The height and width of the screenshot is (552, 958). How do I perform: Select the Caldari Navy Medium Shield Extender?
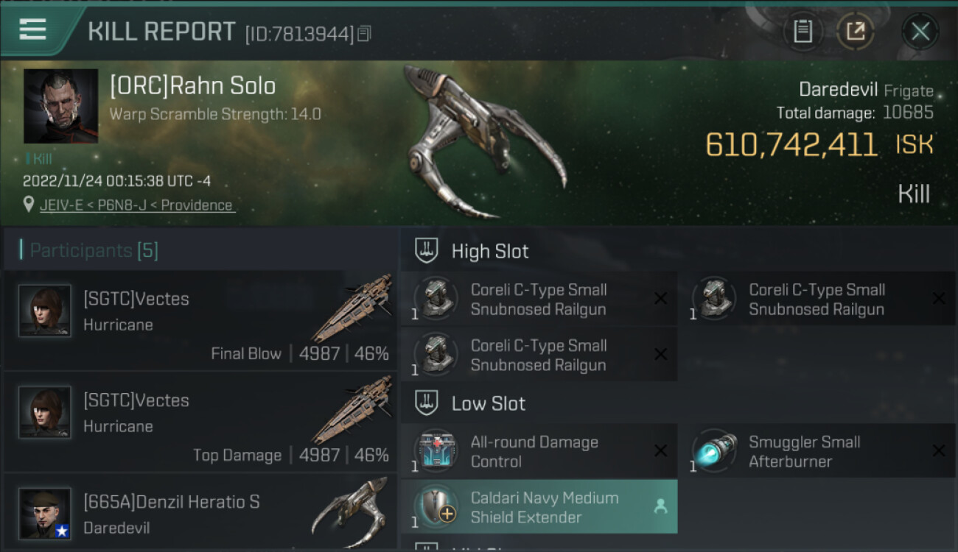tap(539, 507)
